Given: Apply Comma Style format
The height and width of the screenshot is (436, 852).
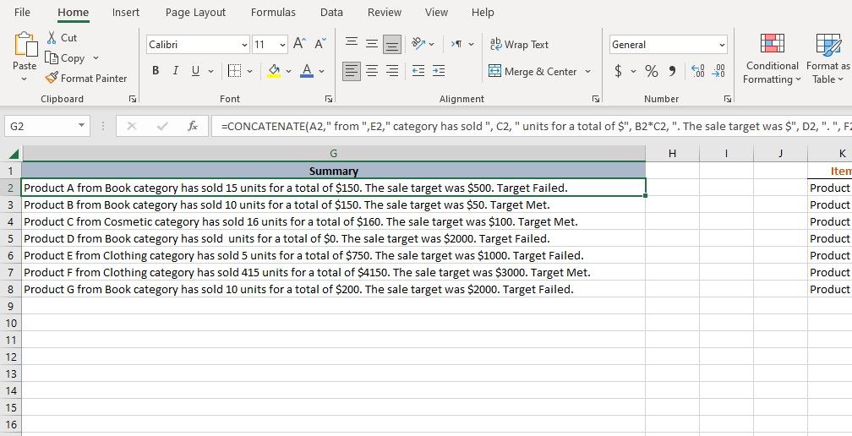Looking at the screenshot, I should pos(672,71).
